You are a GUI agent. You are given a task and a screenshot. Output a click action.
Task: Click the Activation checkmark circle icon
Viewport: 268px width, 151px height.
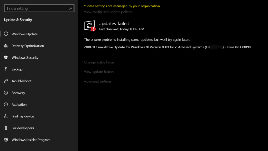coord(6,104)
